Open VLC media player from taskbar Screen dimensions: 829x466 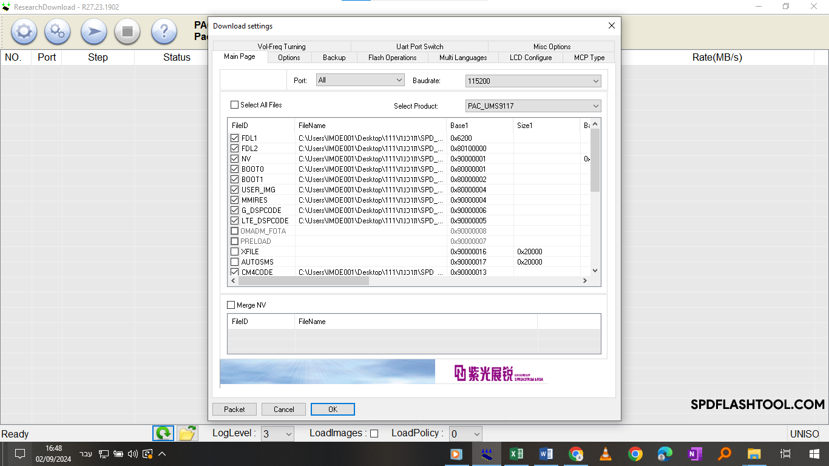(x=606, y=454)
